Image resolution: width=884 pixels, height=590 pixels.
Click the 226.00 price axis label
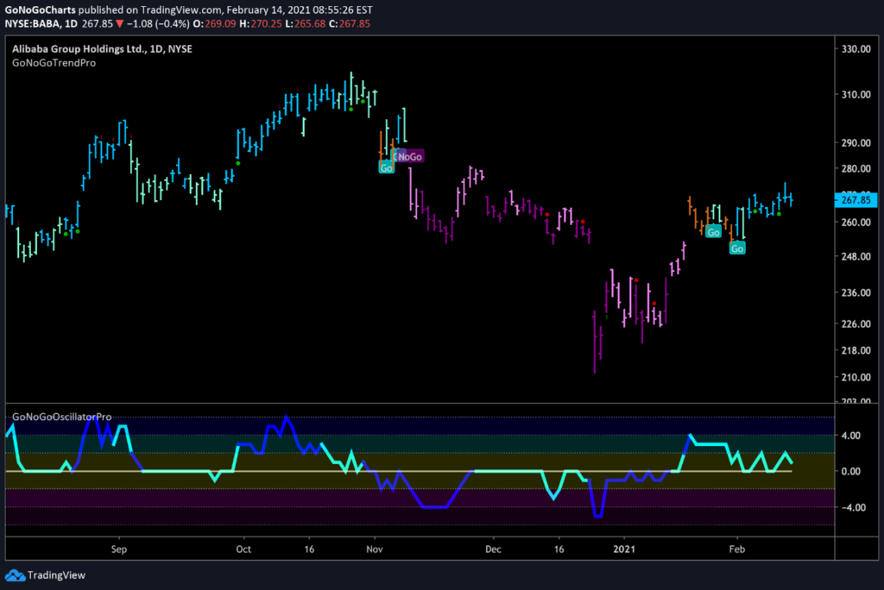[856, 324]
